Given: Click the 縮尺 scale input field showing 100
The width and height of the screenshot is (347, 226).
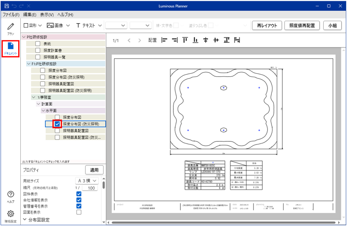Looking at the screenshot, I should pyautogui.click(x=90, y=188).
